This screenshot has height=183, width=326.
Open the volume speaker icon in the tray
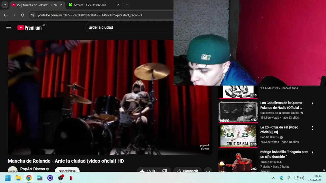point(302,178)
